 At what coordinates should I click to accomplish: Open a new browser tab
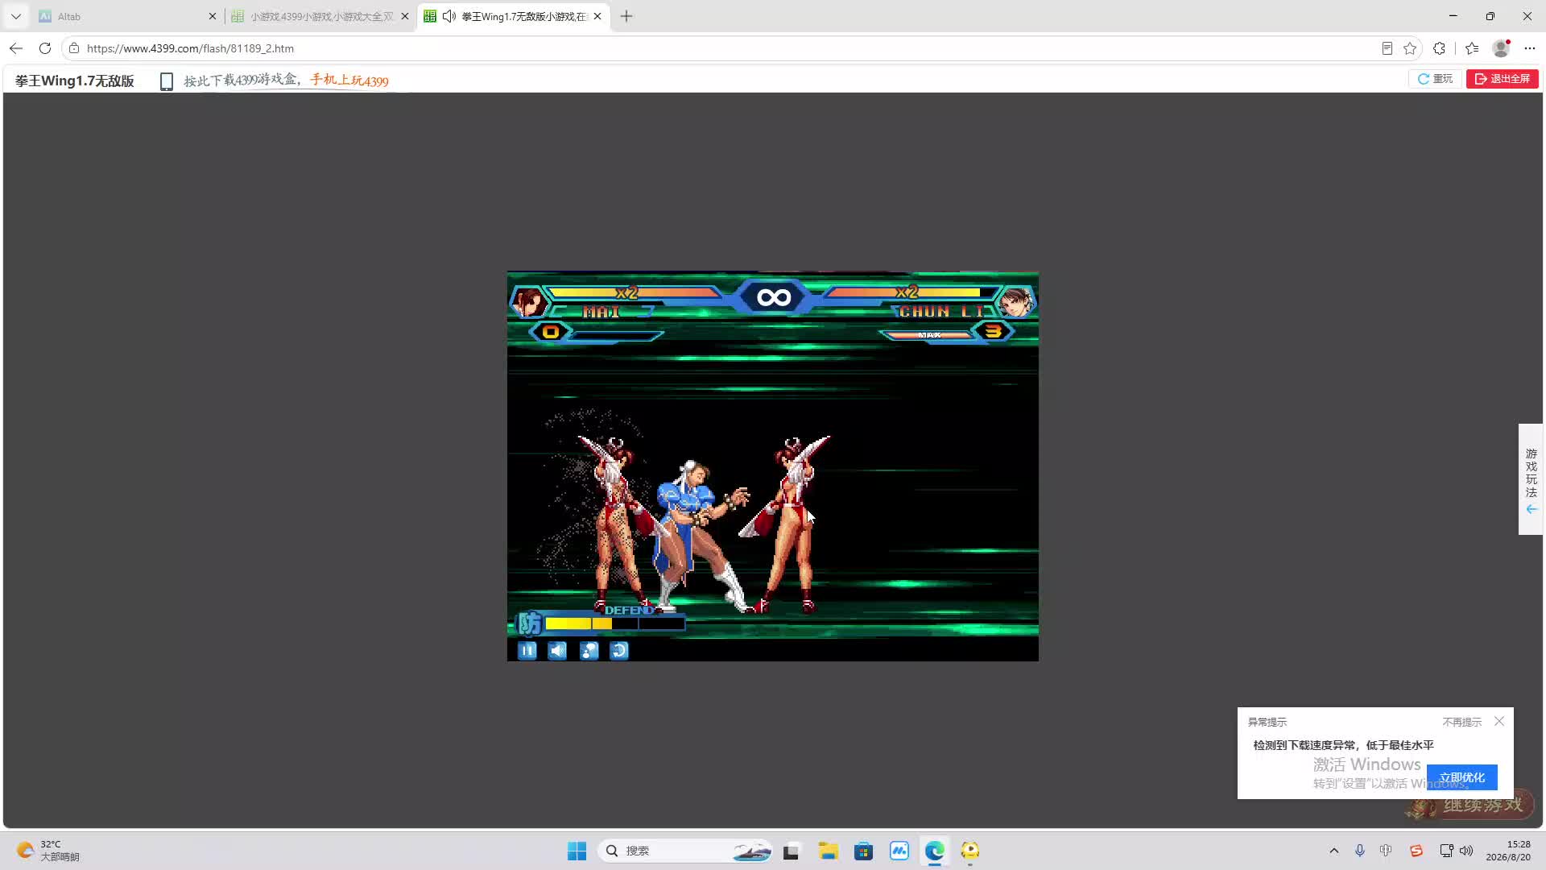click(x=626, y=16)
